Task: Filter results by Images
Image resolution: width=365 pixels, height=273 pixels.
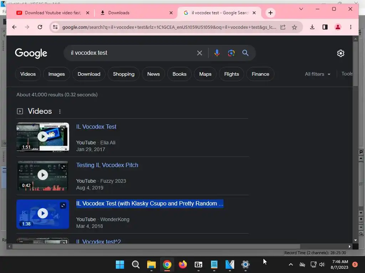Action: click(x=57, y=74)
